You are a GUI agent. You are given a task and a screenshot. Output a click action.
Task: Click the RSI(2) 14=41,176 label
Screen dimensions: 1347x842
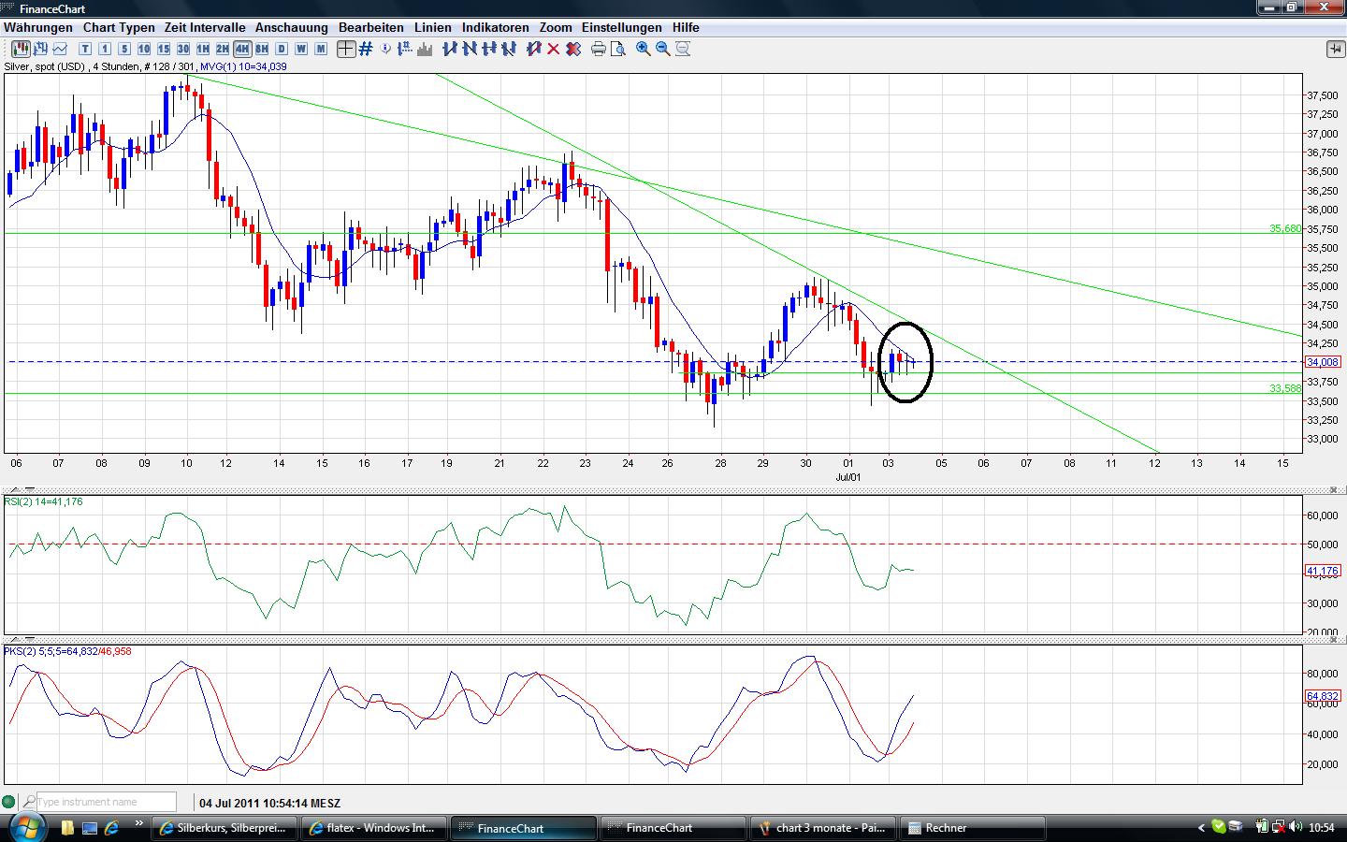(44, 501)
